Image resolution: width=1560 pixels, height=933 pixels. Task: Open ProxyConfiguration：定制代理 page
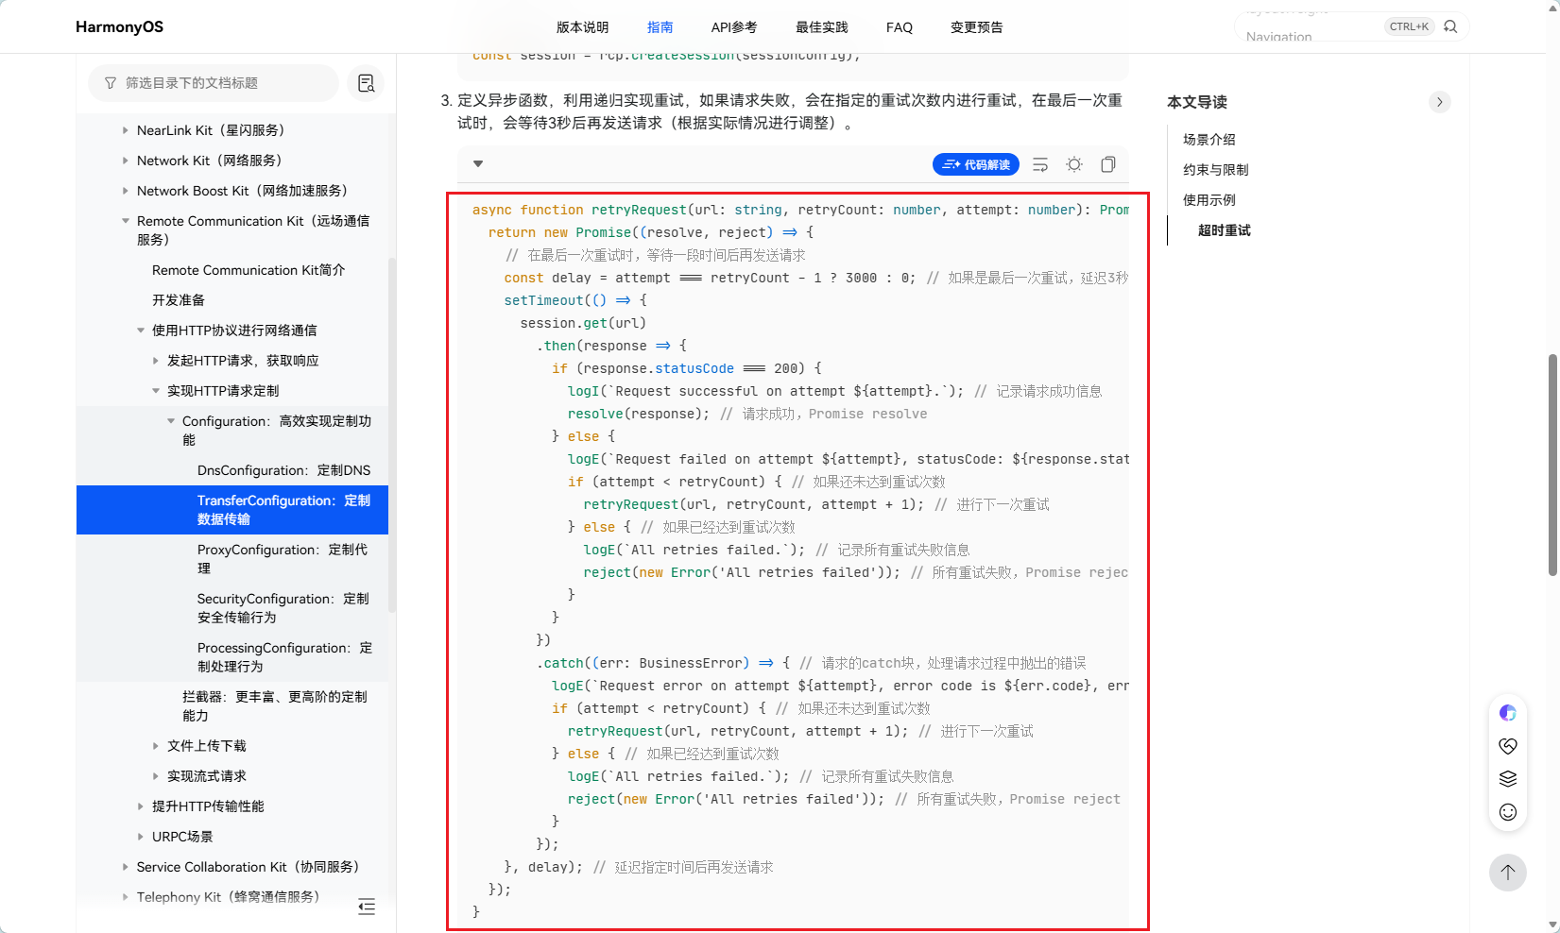point(283,559)
